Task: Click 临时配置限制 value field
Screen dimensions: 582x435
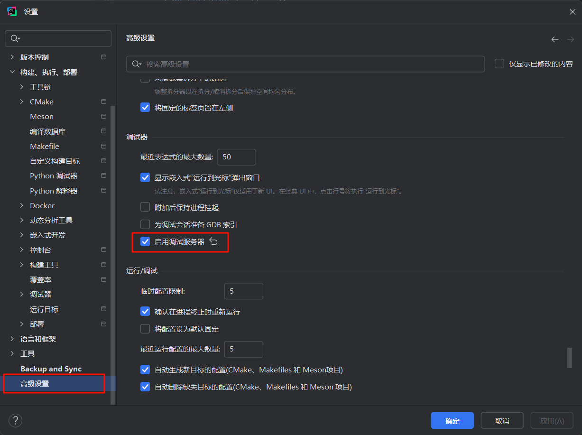Action: 243,291
